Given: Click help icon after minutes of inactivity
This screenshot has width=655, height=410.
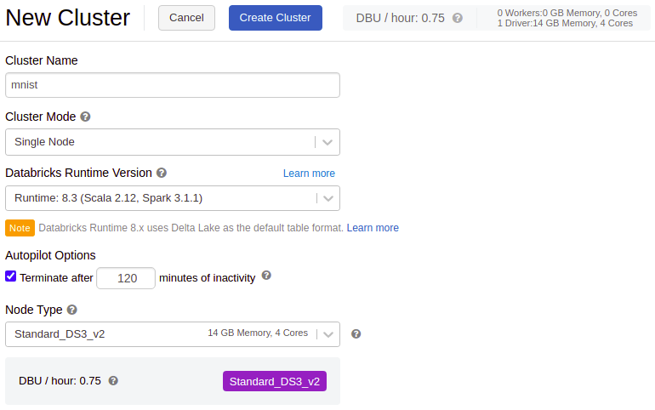Looking at the screenshot, I should click(x=266, y=276).
